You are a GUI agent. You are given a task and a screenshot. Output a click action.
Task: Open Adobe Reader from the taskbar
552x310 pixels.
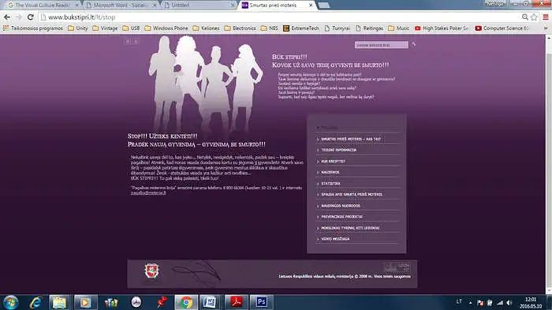pyautogui.click(x=237, y=302)
